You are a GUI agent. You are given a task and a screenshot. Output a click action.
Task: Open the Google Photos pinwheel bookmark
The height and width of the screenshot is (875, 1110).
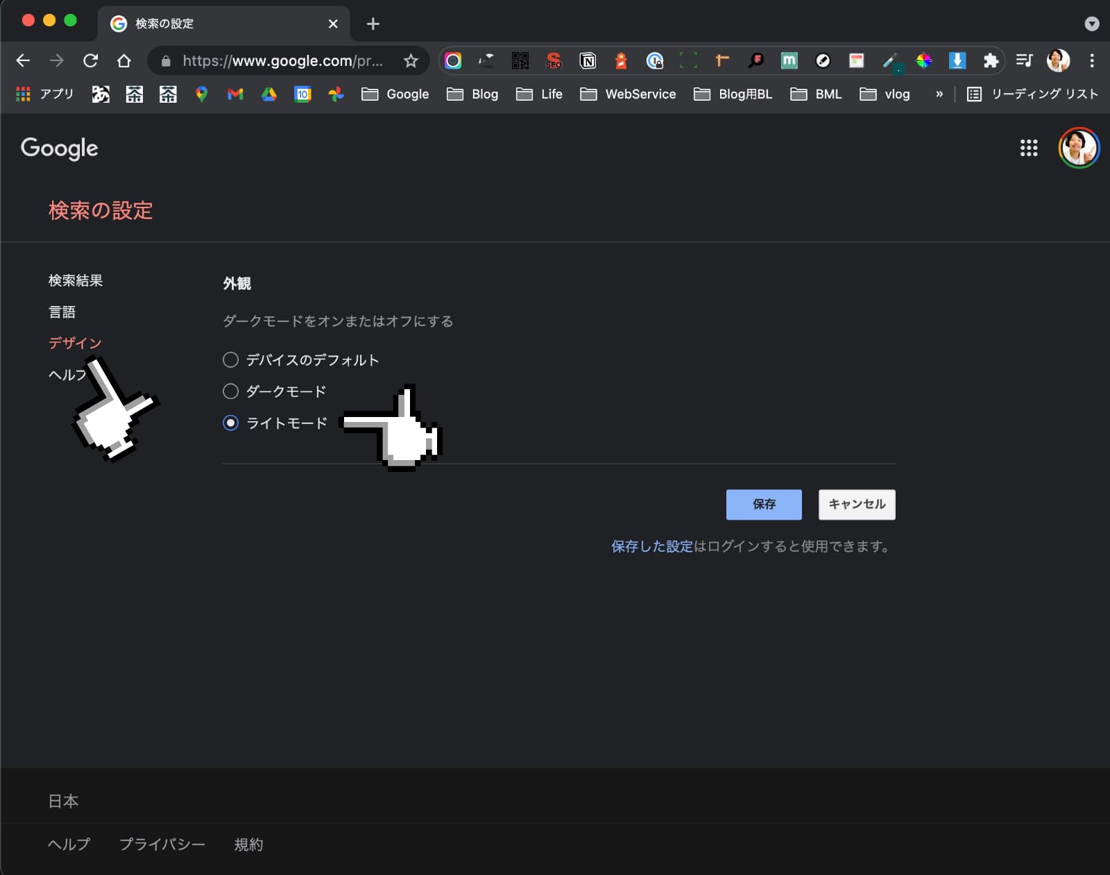[x=336, y=94]
